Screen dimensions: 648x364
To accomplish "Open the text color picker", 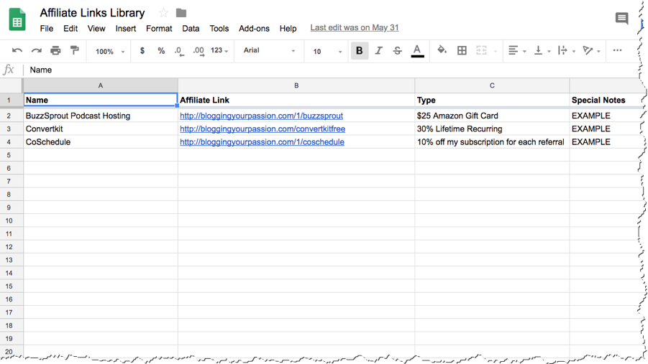I will pyautogui.click(x=417, y=51).
